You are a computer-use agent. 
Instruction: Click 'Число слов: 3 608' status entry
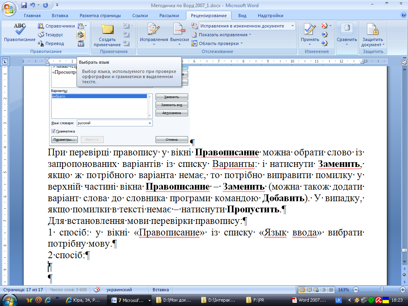[68, 290]
